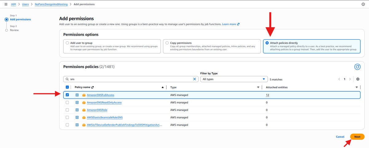This screenshot has height=148, width=369.
Task: Check the AWSIoTDeviceDefender policy checkbox
Action: point(67,125)
